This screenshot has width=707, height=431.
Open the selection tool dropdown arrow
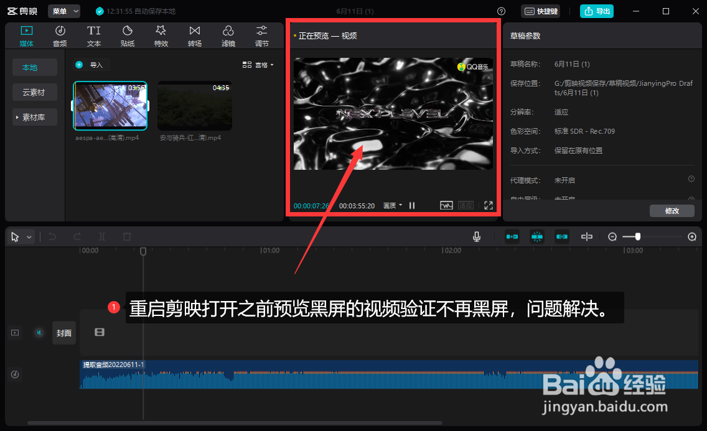29,237
